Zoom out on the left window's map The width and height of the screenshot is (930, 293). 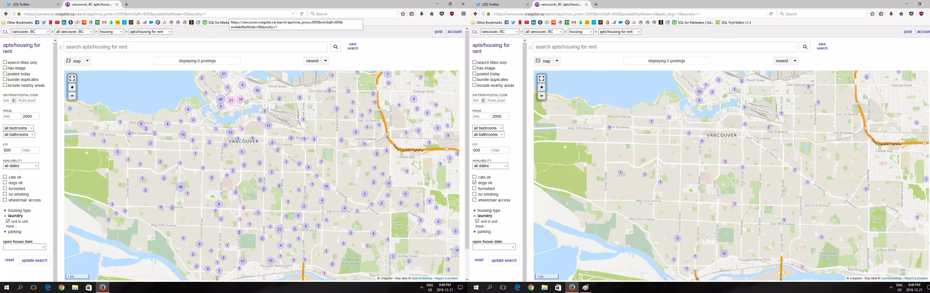(72, 96)
